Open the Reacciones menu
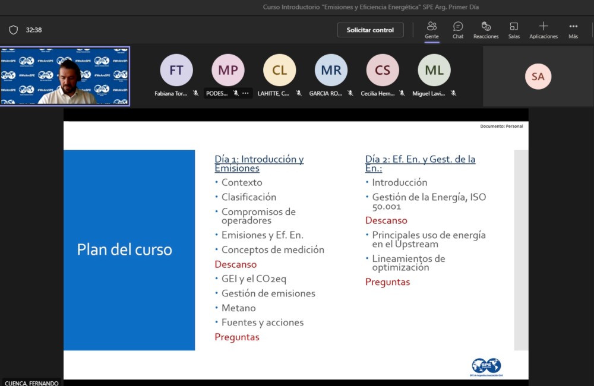Screen dimensions: 594x386 [x=486, y=30]
